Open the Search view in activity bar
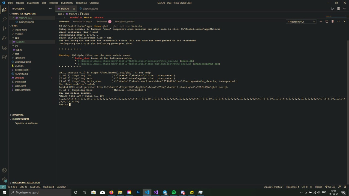This screenshot has width=349, height=196. [4, 19]
